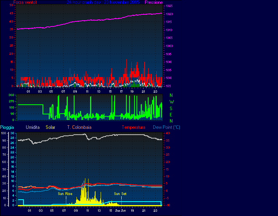Click the -10 temperature scale value

[168, 205]
